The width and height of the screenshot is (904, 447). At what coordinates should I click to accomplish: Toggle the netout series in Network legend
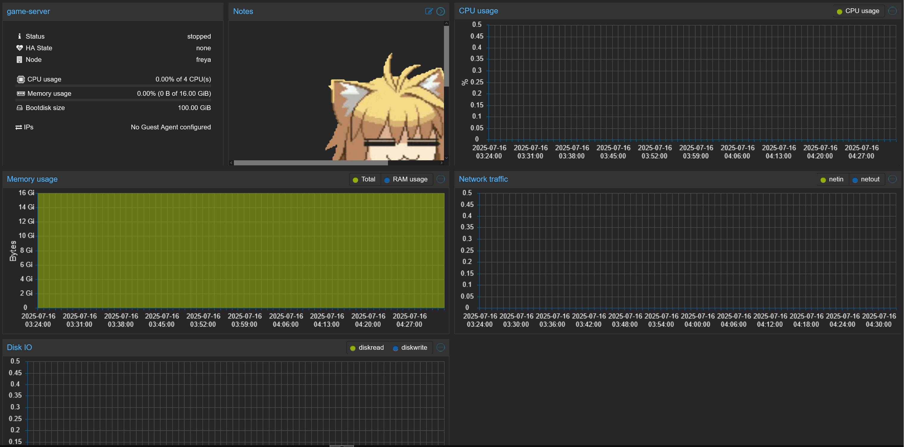(x=866, y=179)
